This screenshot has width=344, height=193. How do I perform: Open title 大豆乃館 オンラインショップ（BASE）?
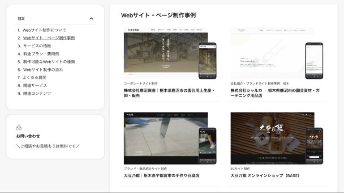point(265,176)
